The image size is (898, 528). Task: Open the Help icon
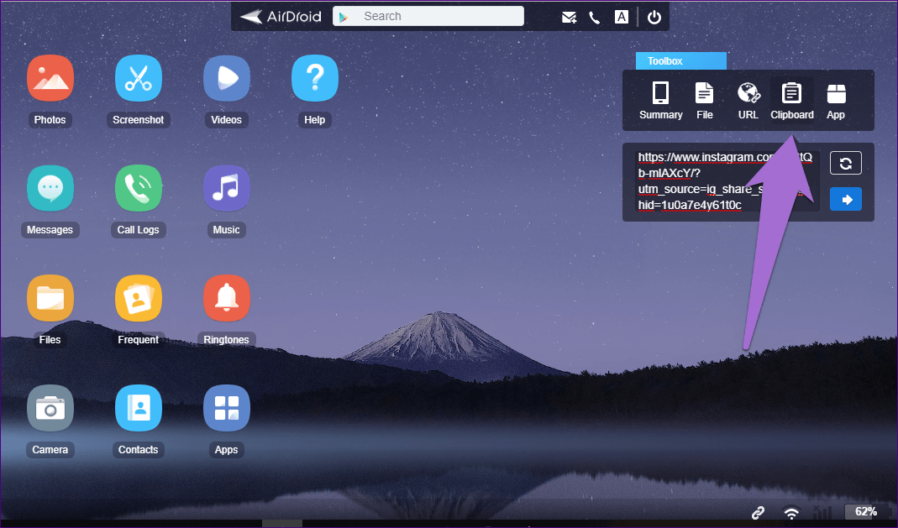pos(314,78)
